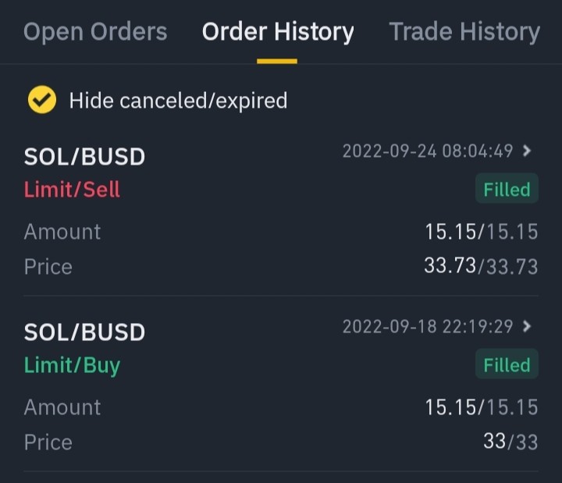Tap the sell order price 33.73/33.73
Screen dimensions: 562x483
[481, 266]
